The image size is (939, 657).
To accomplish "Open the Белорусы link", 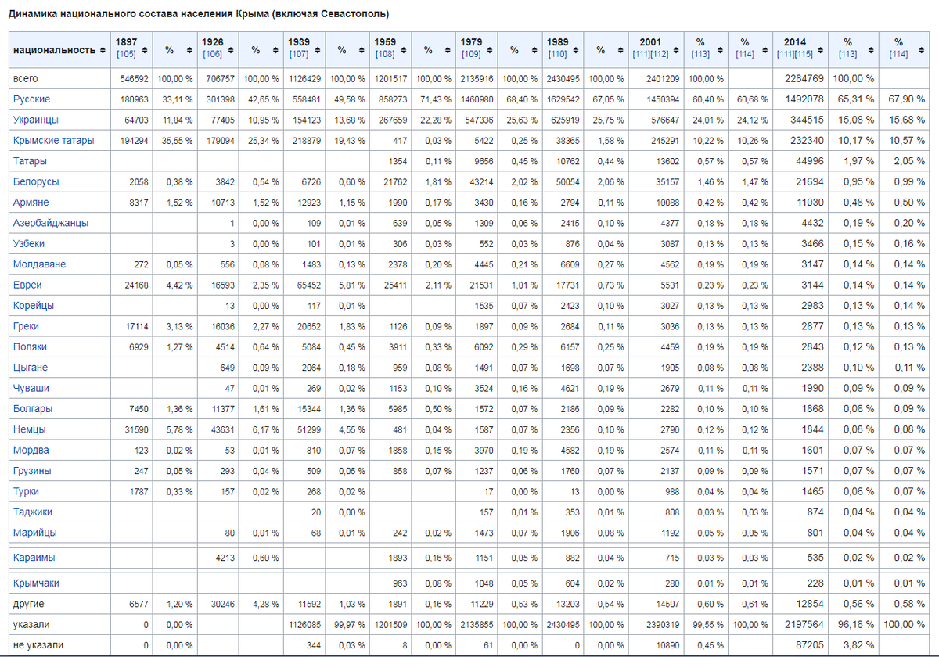I will [36, 181].
